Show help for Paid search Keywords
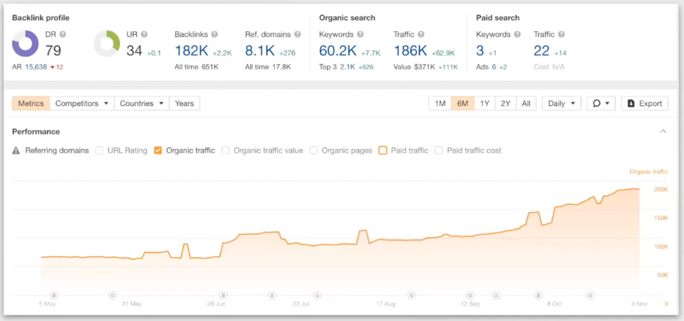The height and width of the screenshot is (321, 684). point(517,35)
